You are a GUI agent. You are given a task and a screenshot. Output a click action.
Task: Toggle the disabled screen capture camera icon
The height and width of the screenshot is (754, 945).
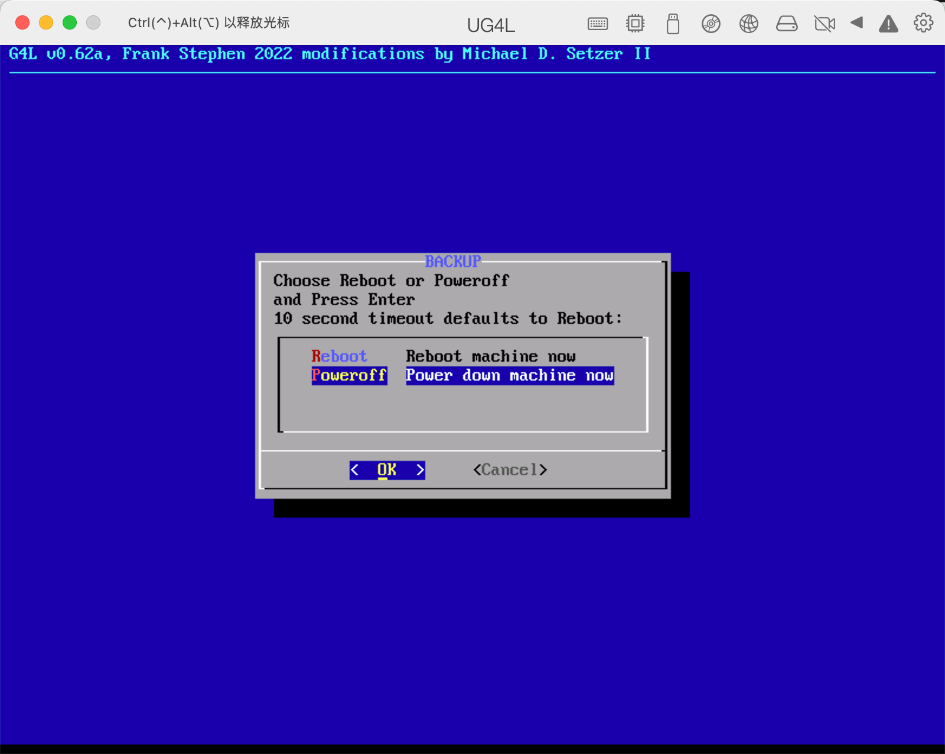(824, 24)
